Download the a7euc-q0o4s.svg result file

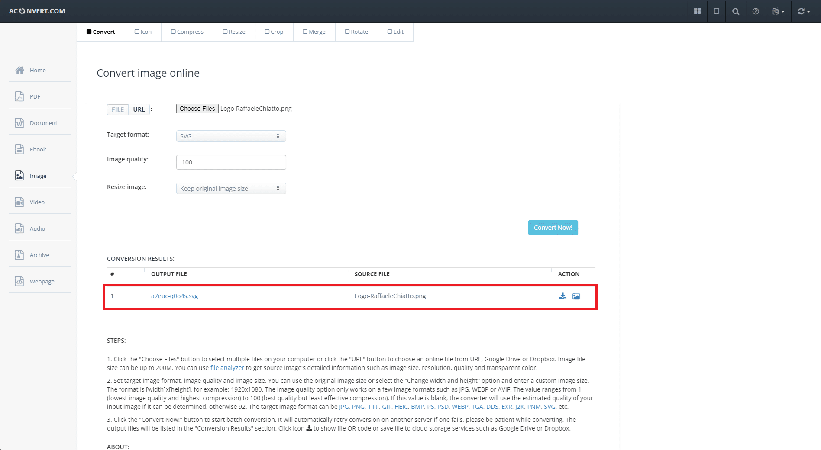(x=562, y=296)
